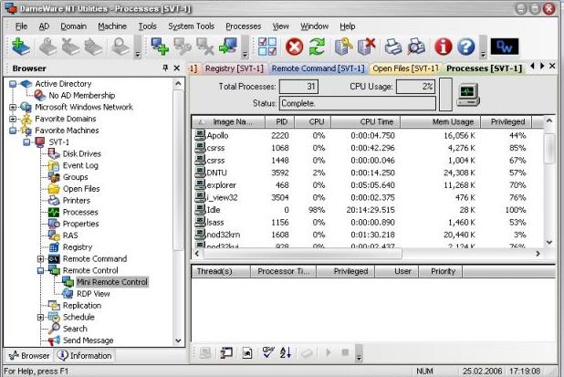Open the Machine menu
The image size is (564, 377).
click(x=112, y=26)
